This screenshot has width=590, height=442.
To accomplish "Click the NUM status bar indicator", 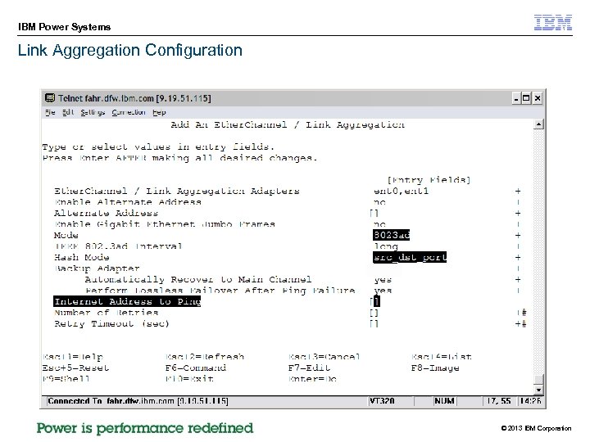I will (x=444, y=401).
